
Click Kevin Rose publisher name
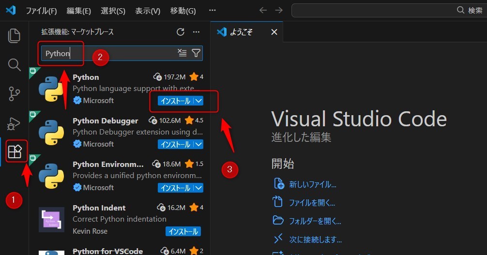[x=90, y=231]
